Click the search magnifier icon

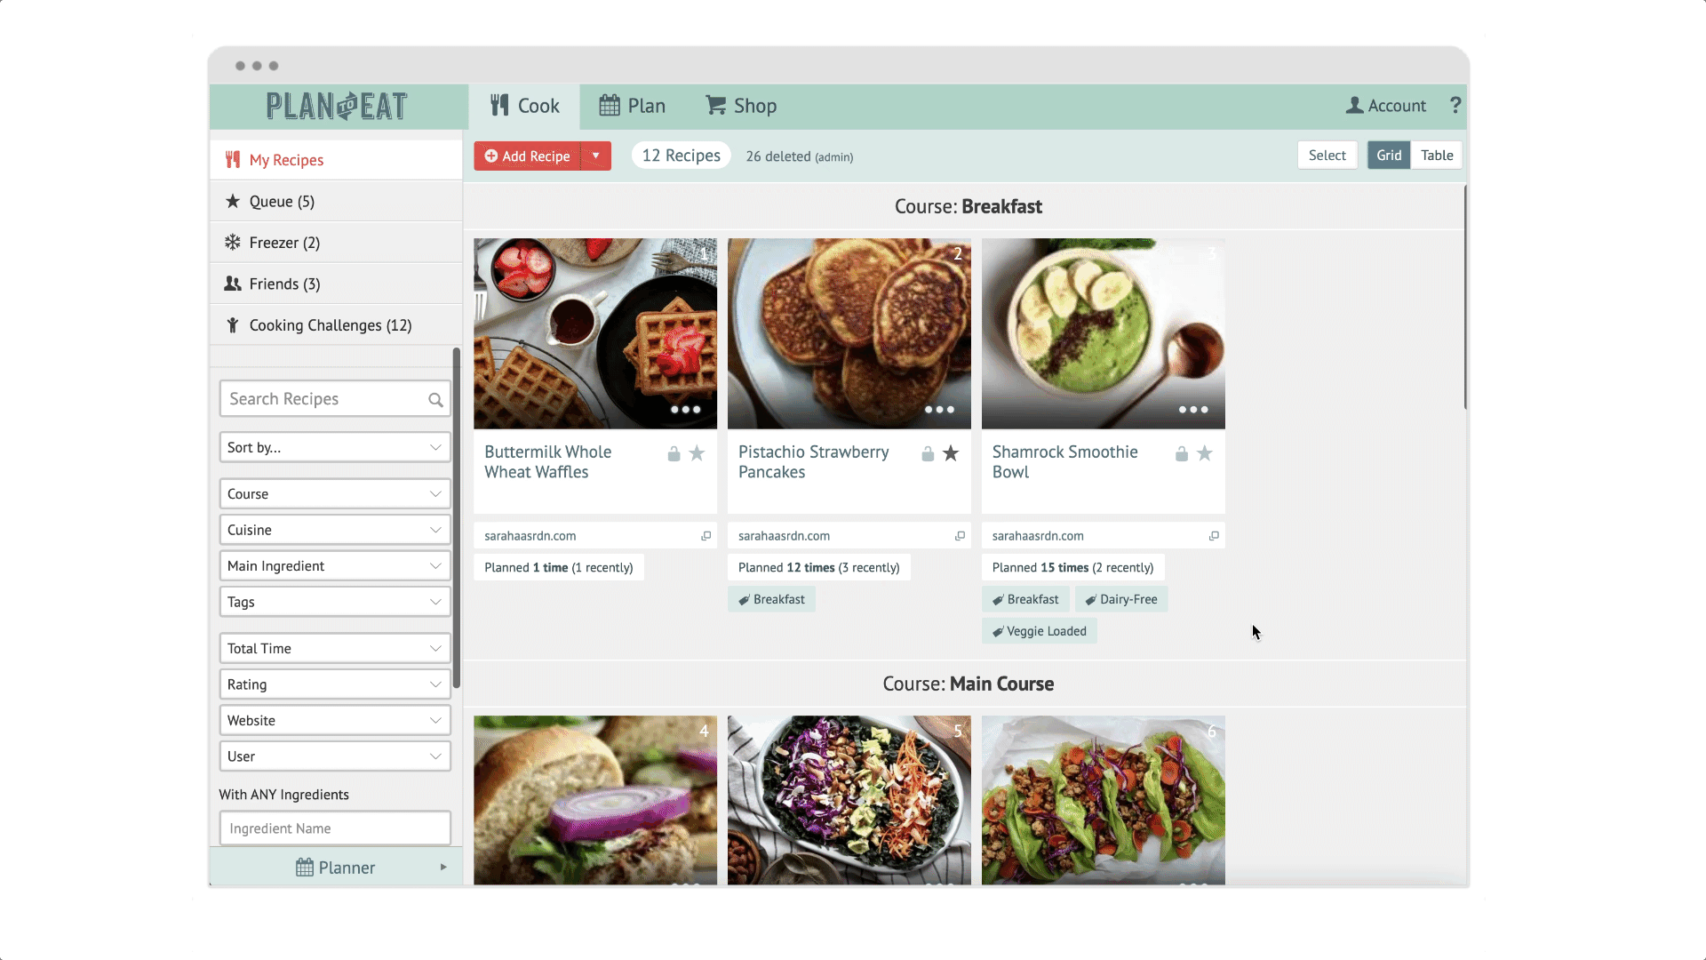435,400
